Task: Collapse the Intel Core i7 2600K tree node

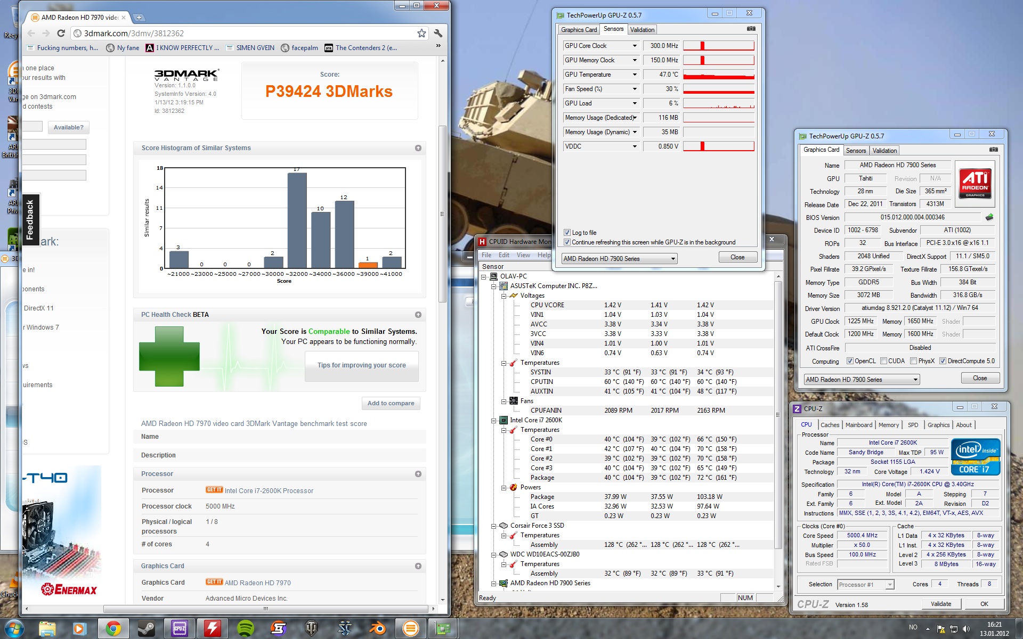Action: point(493,420)
